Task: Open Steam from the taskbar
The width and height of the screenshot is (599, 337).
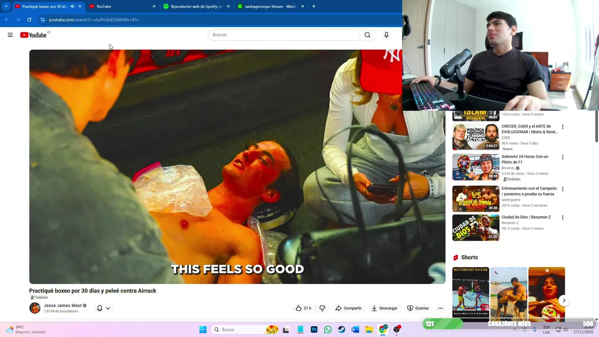Action: (x=342, y=330)
